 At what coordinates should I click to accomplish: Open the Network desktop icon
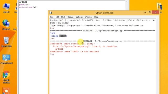[x=6, y=25]
